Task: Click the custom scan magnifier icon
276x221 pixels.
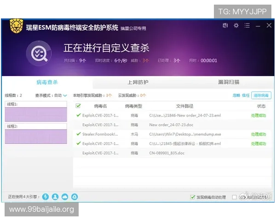Action: click(39, 53)
